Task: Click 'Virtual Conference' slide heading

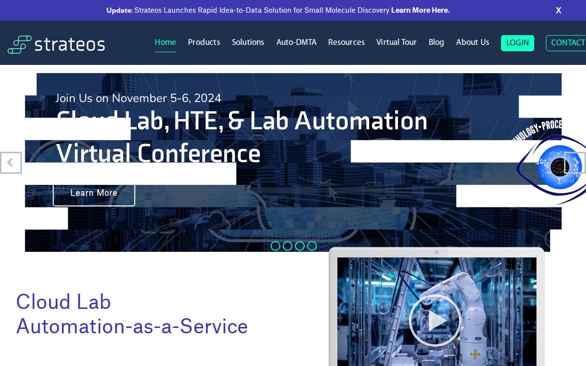Action: point(158,153)
